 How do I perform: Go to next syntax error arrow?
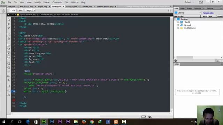tap(15, 15)
